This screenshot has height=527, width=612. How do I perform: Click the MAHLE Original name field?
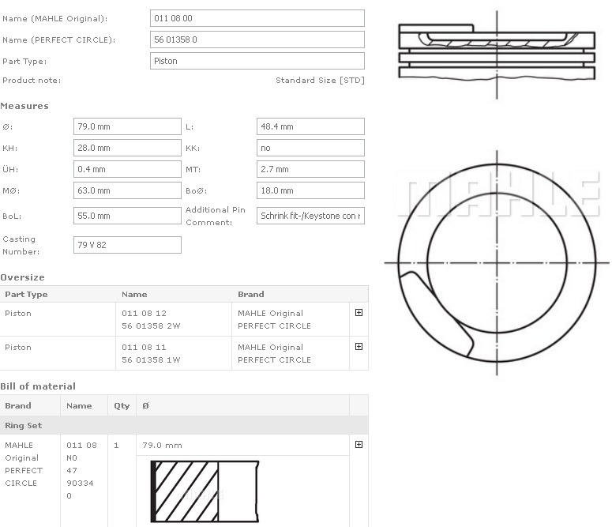pyautogui.click(x=257, y=18)
